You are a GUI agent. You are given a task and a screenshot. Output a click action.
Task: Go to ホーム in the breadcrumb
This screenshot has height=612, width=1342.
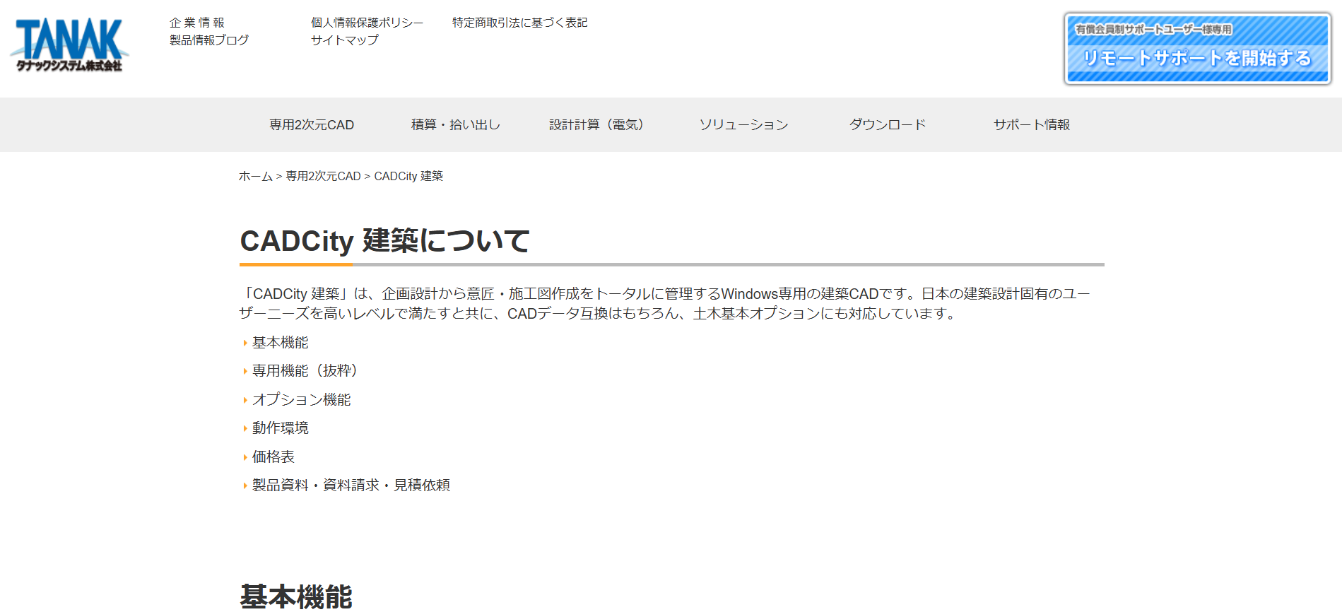[x=256, y=176]
